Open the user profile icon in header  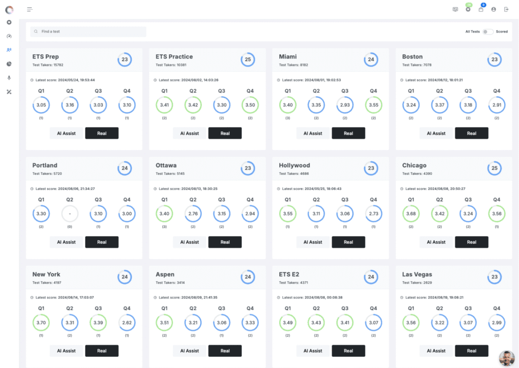(x=494, y=9)
